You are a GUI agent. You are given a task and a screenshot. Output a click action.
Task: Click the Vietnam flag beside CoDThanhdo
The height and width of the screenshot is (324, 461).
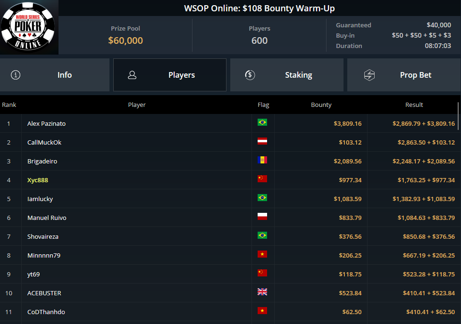point(262,310)
